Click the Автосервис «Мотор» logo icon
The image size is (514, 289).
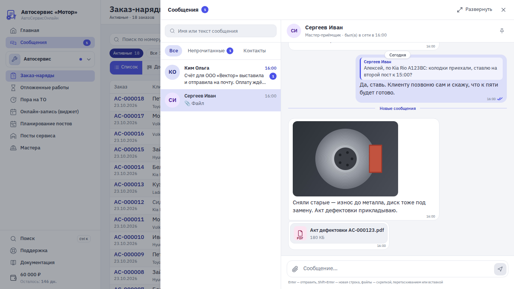(x=11, y=15)
